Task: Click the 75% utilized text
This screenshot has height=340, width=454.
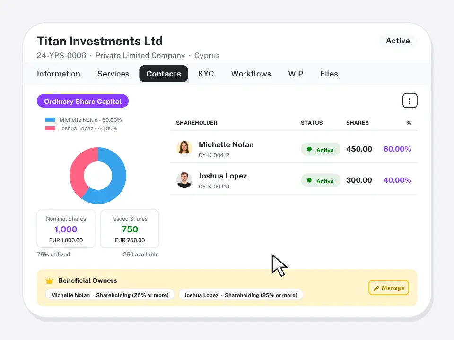Action: [x=53, y=255]
